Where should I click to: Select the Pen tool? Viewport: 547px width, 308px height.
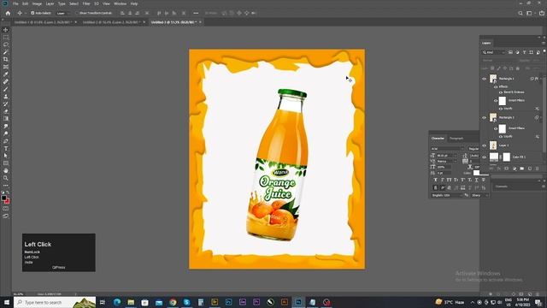point(6,141)
